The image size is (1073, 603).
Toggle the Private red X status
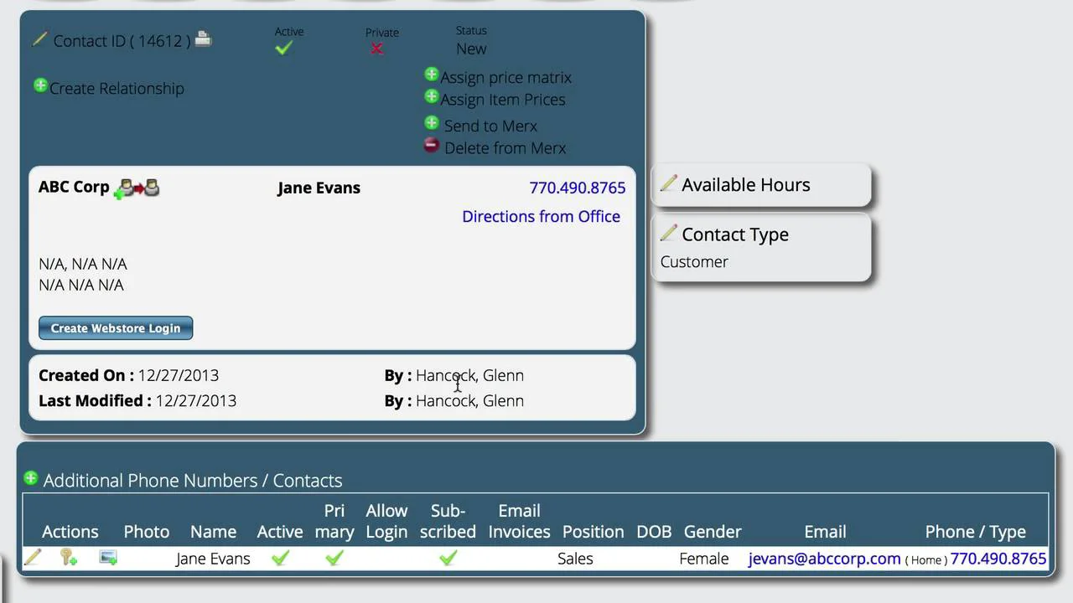pos(377,49)
